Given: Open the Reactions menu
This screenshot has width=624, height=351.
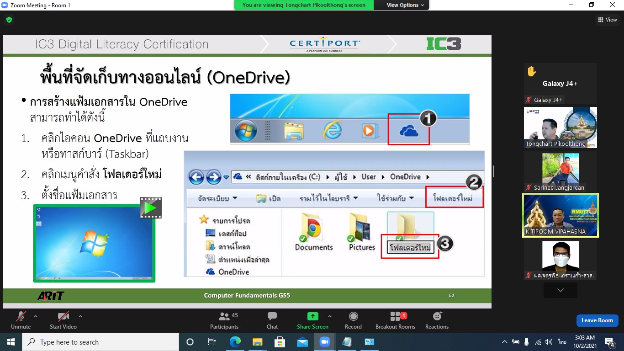Looking at the screenshot, I should pyautogui.click(x=437, y=320).
